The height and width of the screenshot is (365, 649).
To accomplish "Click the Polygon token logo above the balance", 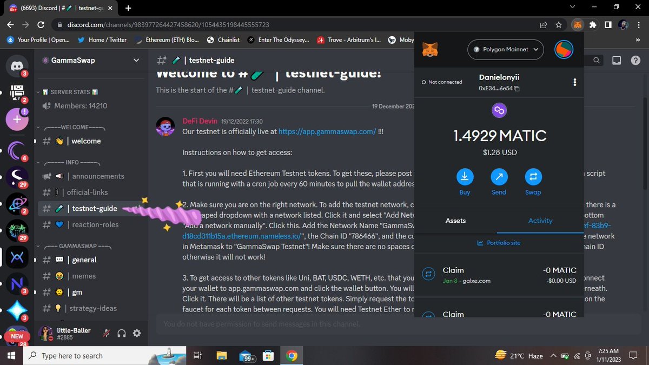I will click(499, 111).
